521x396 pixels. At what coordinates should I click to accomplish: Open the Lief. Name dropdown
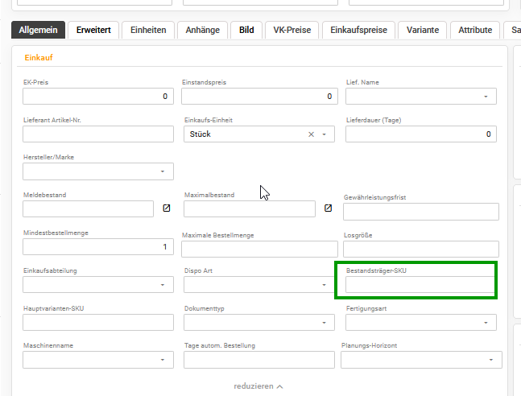(421, 97)
